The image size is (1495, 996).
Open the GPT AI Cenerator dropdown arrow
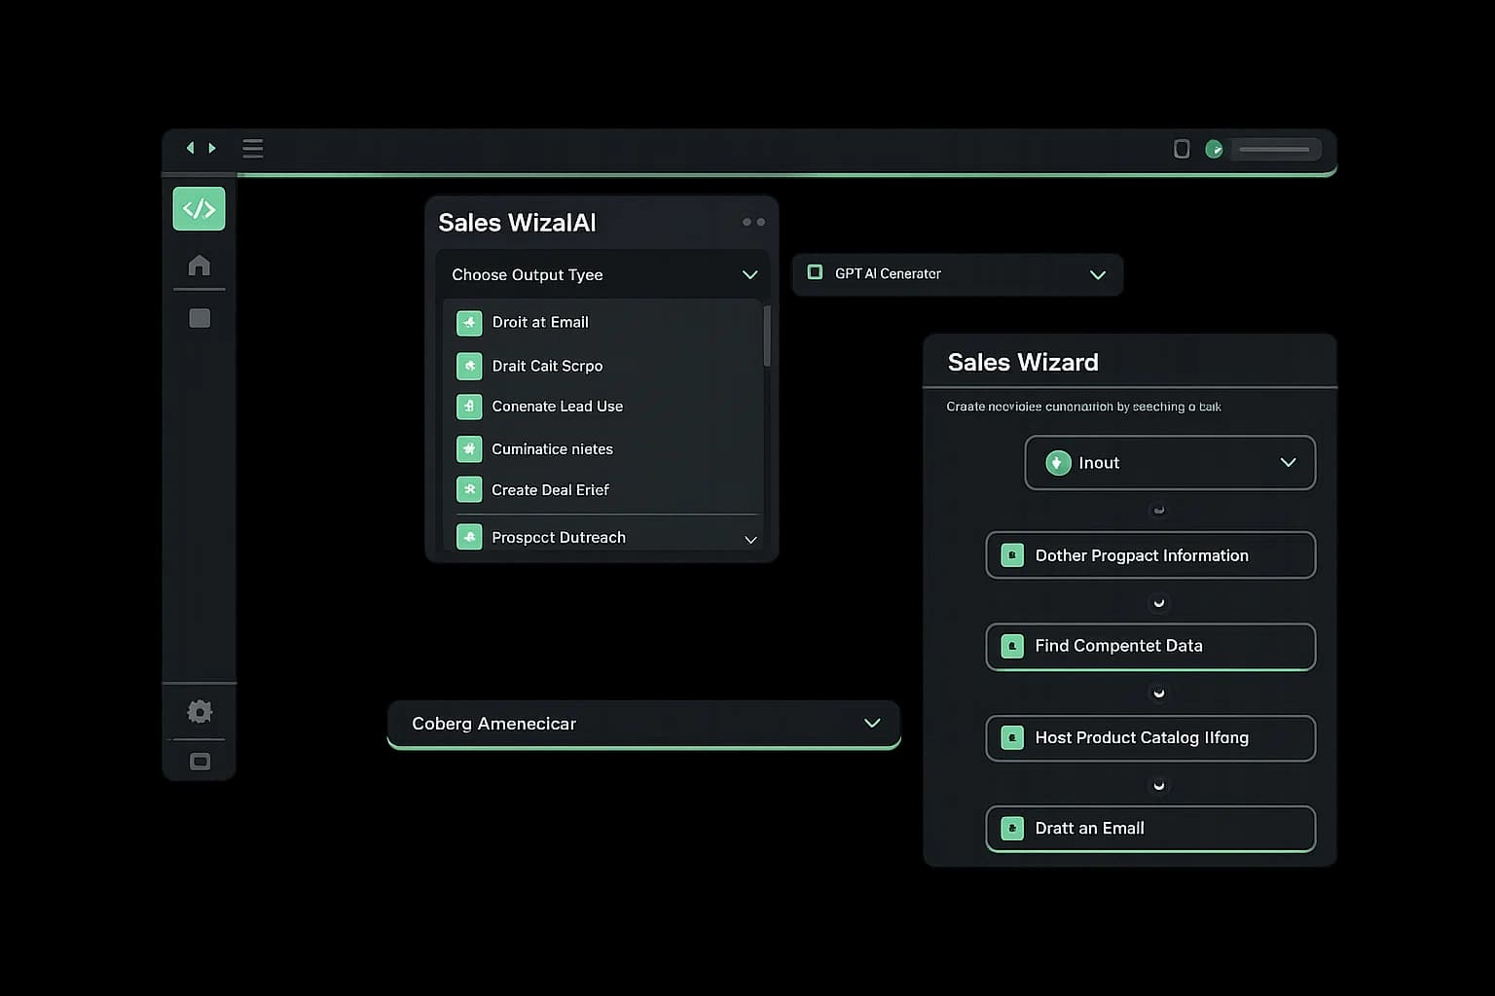(x=1098, y=274)
